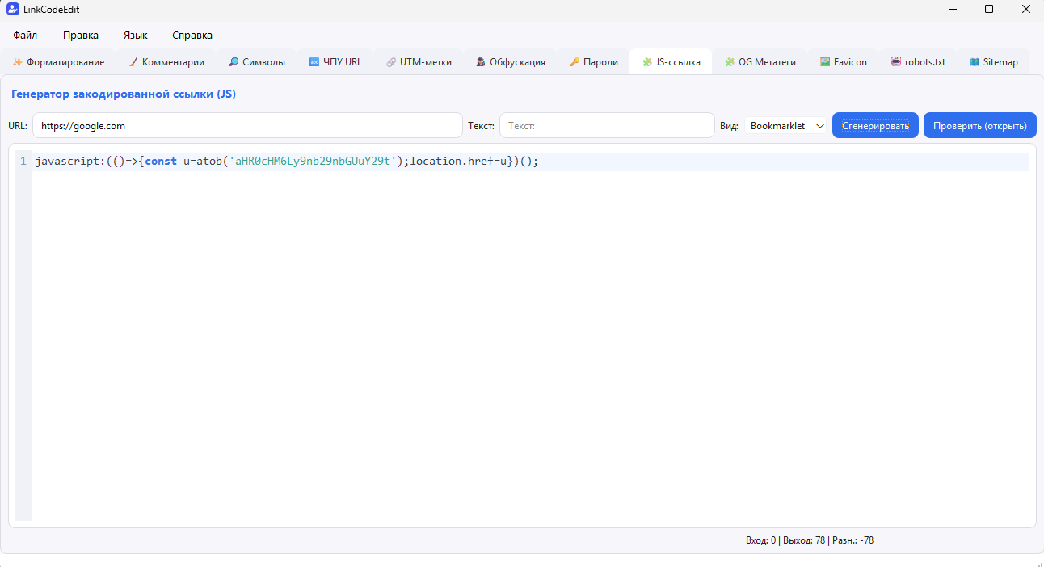Open the Файл menu
Image resolution: width=1044 pixels, height=567 pixels.
tap(25, 36)
